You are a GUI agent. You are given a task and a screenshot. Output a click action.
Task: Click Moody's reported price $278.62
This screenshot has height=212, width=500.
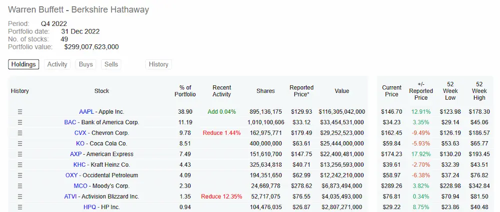301,186
